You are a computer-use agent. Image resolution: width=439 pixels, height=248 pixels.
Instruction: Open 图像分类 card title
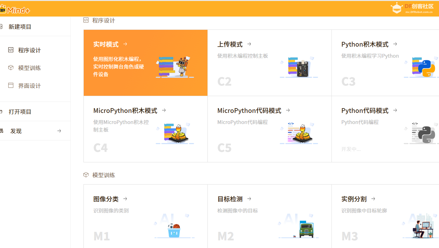click(106, 199)
